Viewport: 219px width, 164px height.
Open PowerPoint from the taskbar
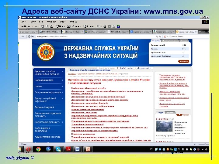point(88,149)
